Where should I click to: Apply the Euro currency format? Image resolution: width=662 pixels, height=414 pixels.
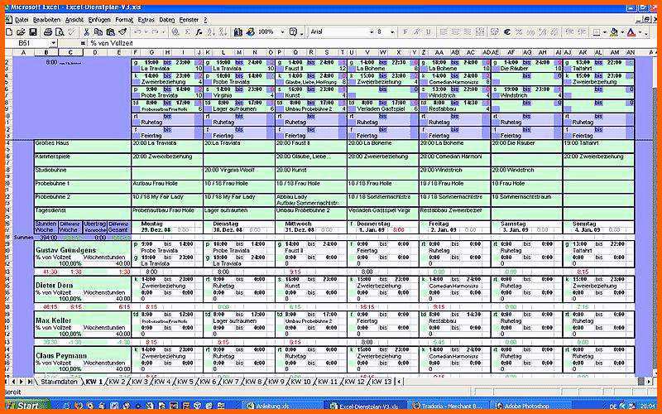pos(506,31)
